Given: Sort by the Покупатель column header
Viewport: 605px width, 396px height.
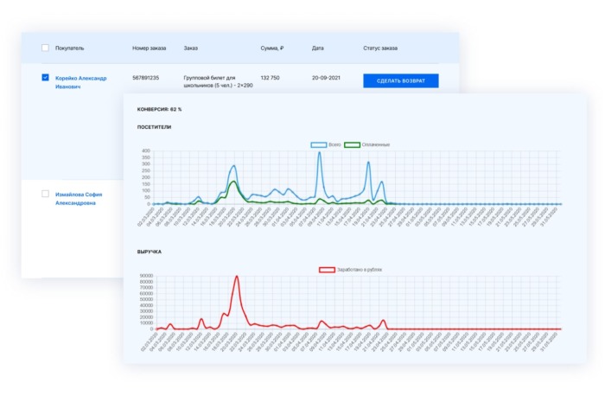Looking at the screenshot, I should (x=69, y=48).
